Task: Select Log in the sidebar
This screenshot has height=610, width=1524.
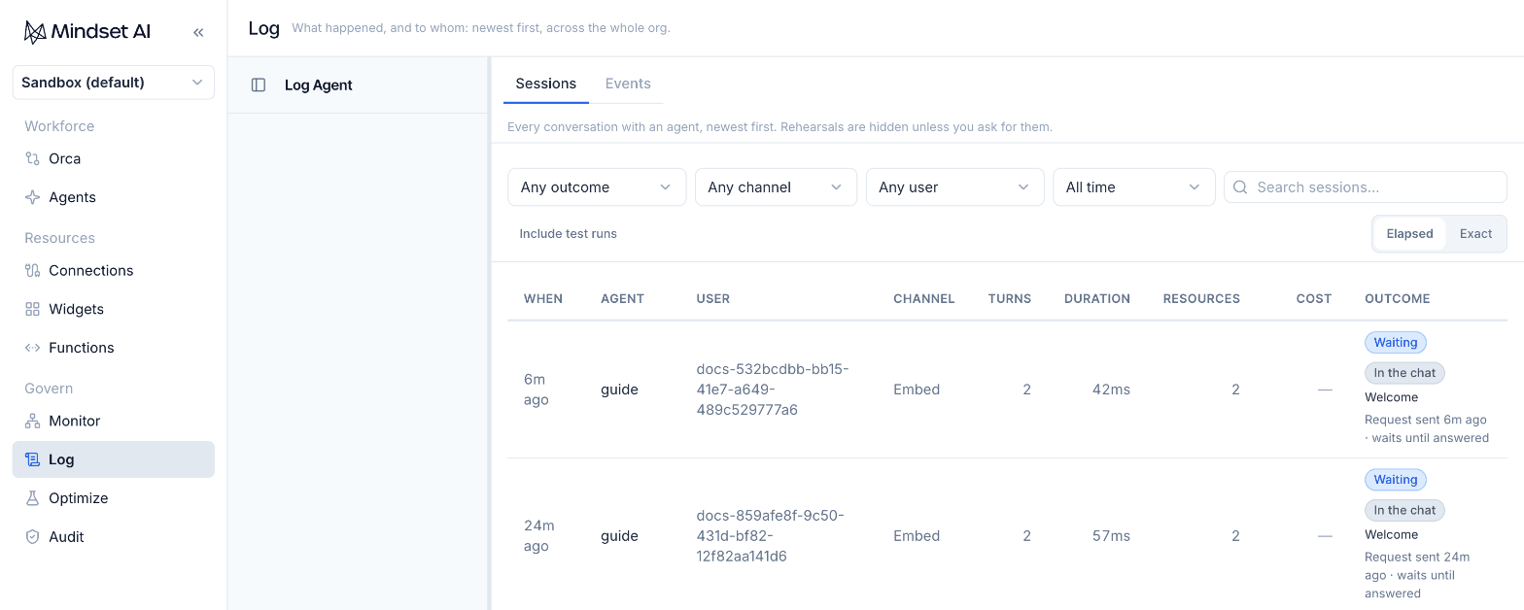Action: click(114, 459)
